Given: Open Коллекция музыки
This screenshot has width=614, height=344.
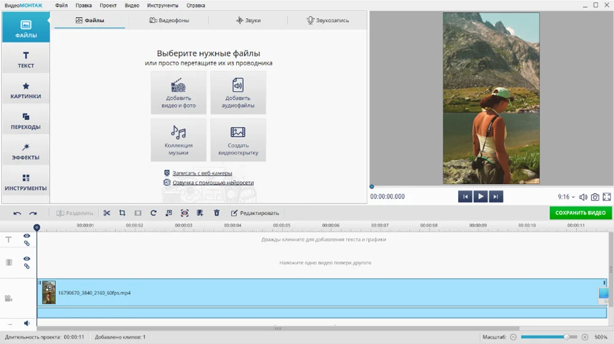Looking at the screenshot, I should [x=179, y=140].
